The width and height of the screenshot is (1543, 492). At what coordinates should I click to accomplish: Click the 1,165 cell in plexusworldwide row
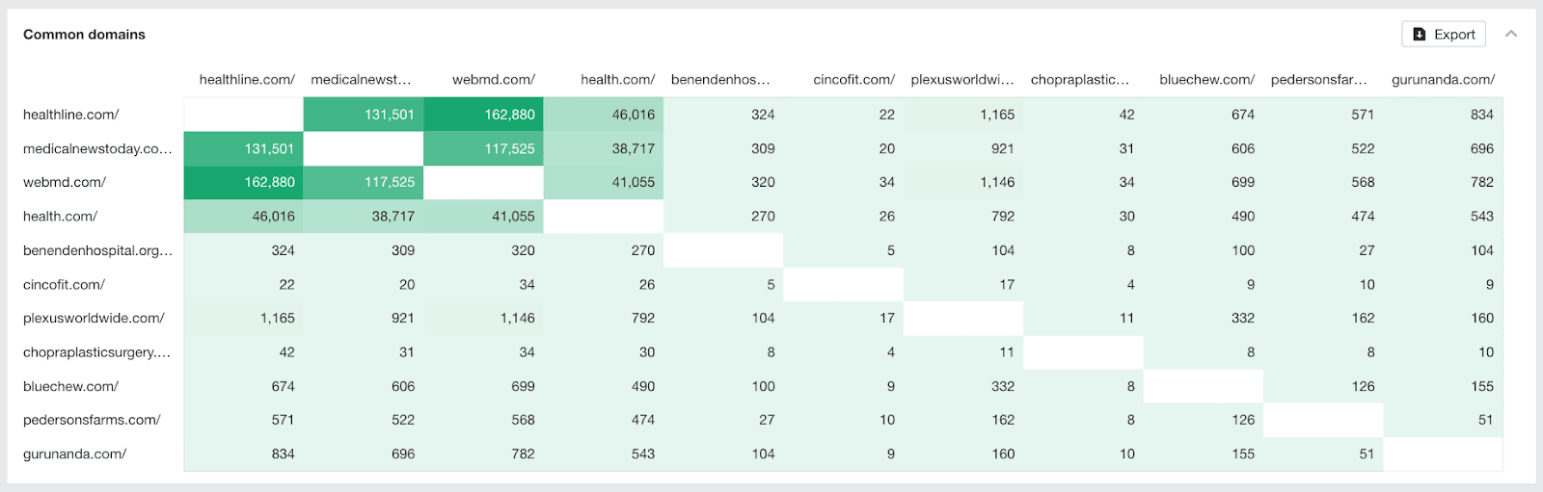(244, 319)
